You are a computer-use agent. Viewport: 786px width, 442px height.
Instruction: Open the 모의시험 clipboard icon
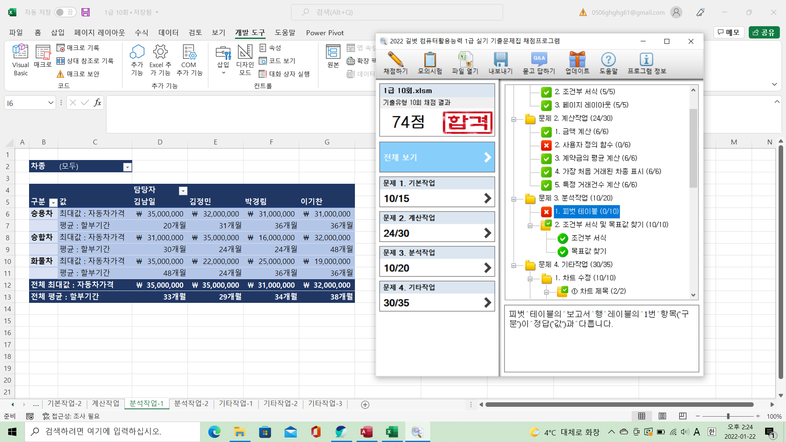tap(429, 60)
